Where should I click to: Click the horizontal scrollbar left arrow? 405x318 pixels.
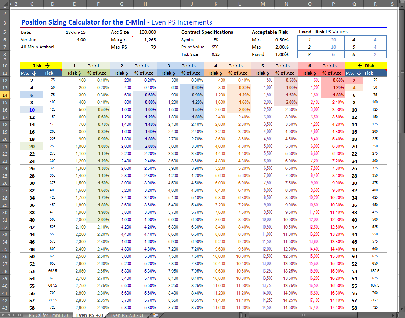[x=245, y=315]
